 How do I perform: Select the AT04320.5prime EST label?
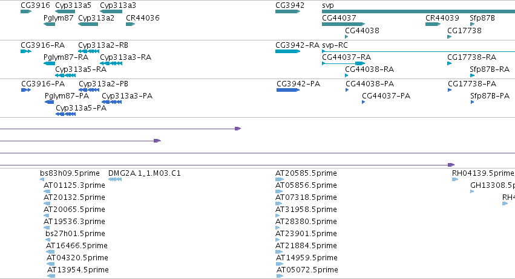coord(77,258)
